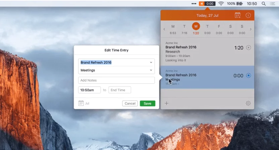Open the Research entry with Looking into it note
This screenshot has height=150, width=279.
207,52
